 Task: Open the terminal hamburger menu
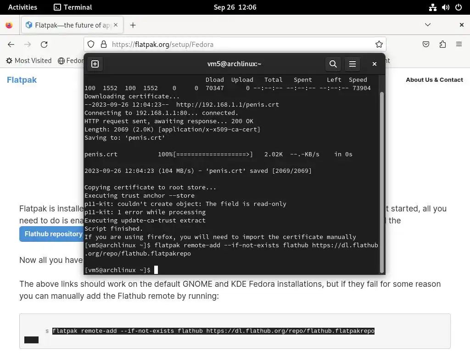coord(352,64)
